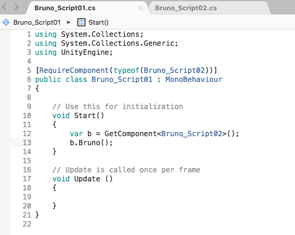Close the Bruno_Script01.cs tab

141,8
